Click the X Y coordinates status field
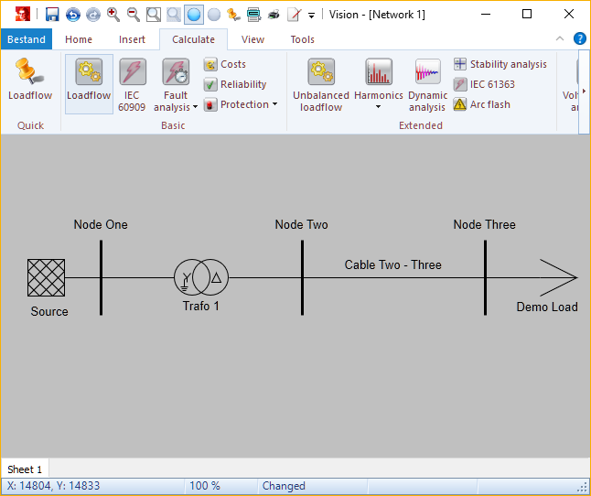591x496 pixels. point(92,486)
